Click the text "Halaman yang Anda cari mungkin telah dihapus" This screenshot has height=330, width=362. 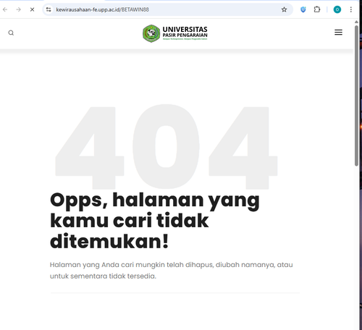(x=132, y=265)
